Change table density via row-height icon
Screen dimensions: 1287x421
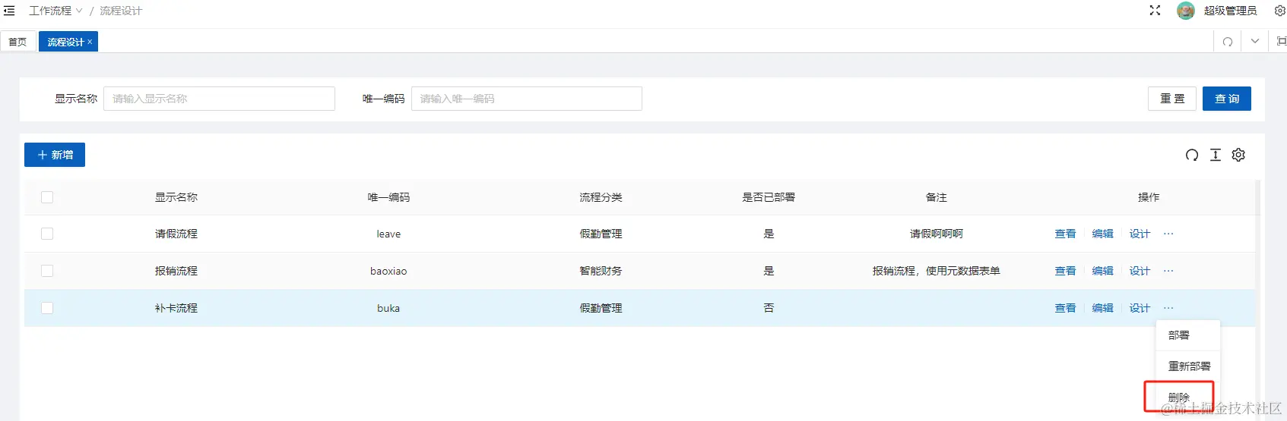tap(1216, 155)
